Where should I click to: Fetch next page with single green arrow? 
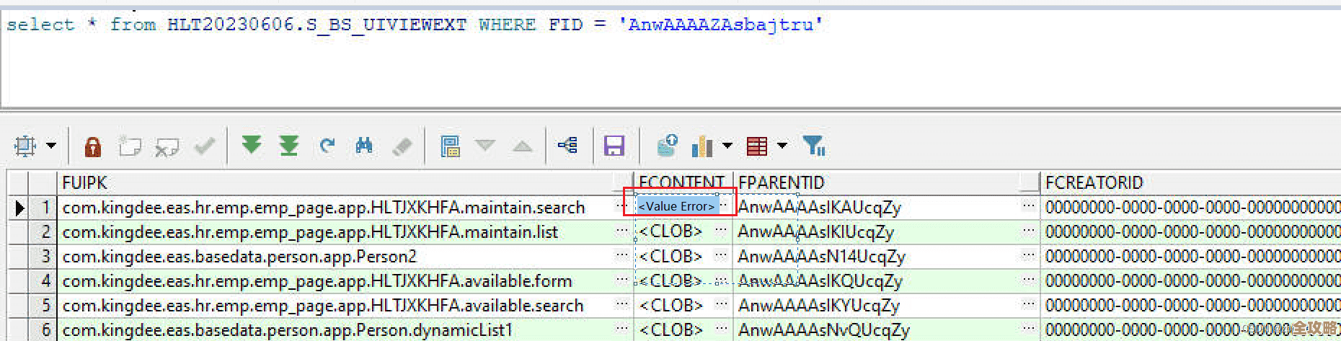[252, 146]
